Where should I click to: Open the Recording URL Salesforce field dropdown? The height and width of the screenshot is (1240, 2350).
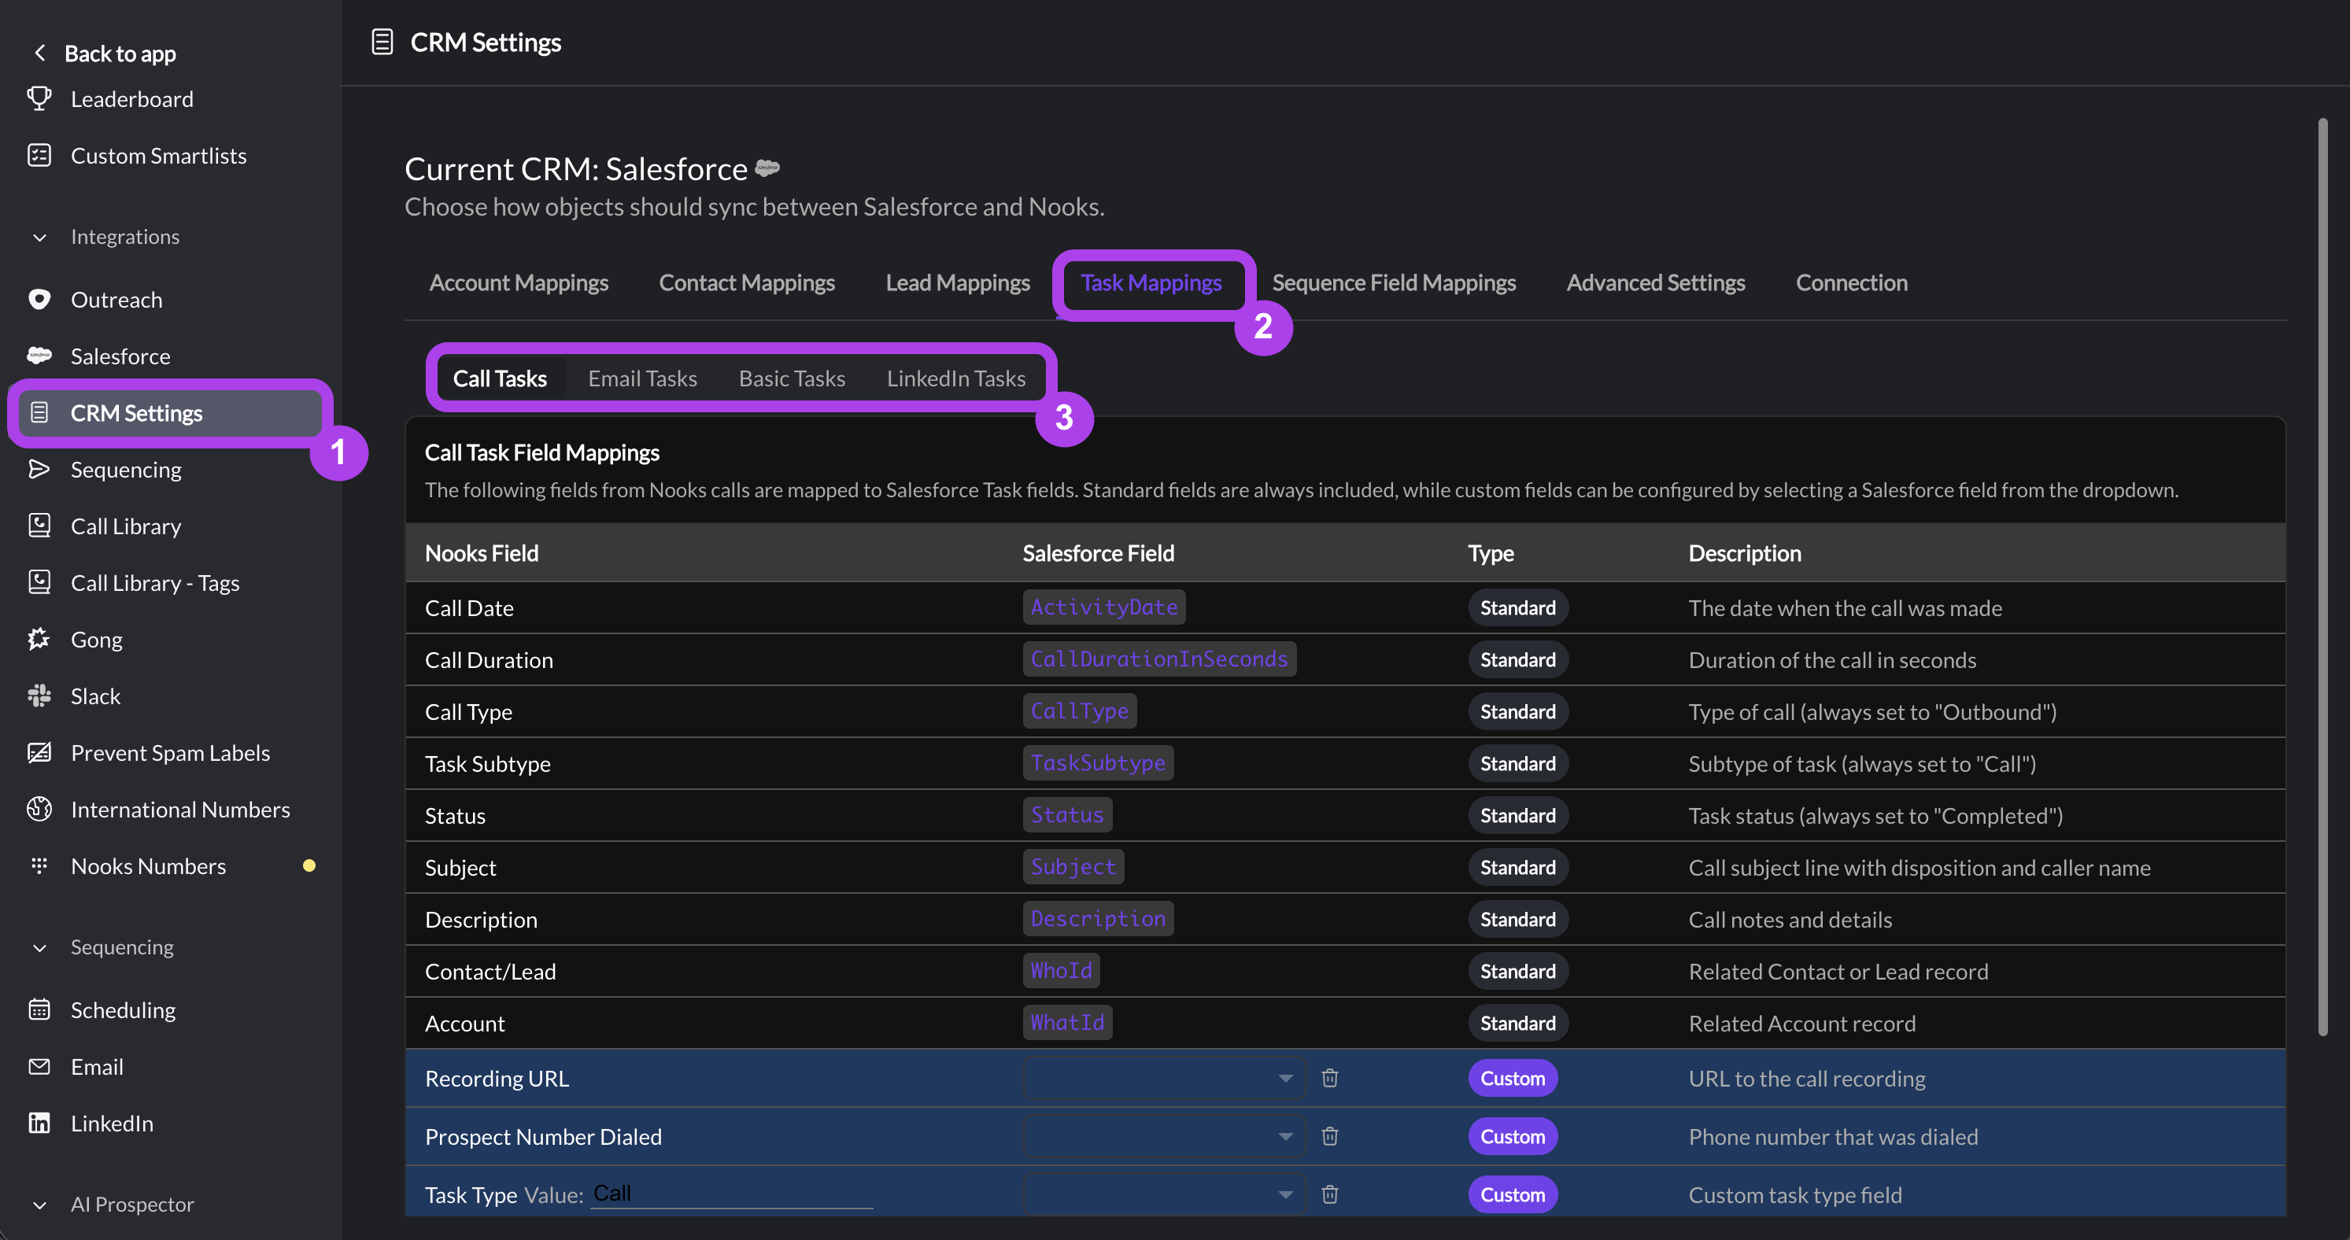[1164, 1078]
